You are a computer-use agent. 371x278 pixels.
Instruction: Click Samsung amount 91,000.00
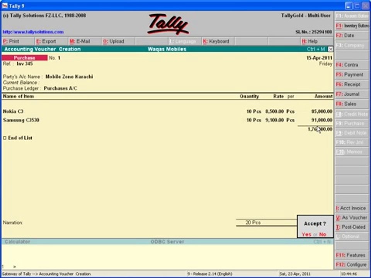[322, 120]
